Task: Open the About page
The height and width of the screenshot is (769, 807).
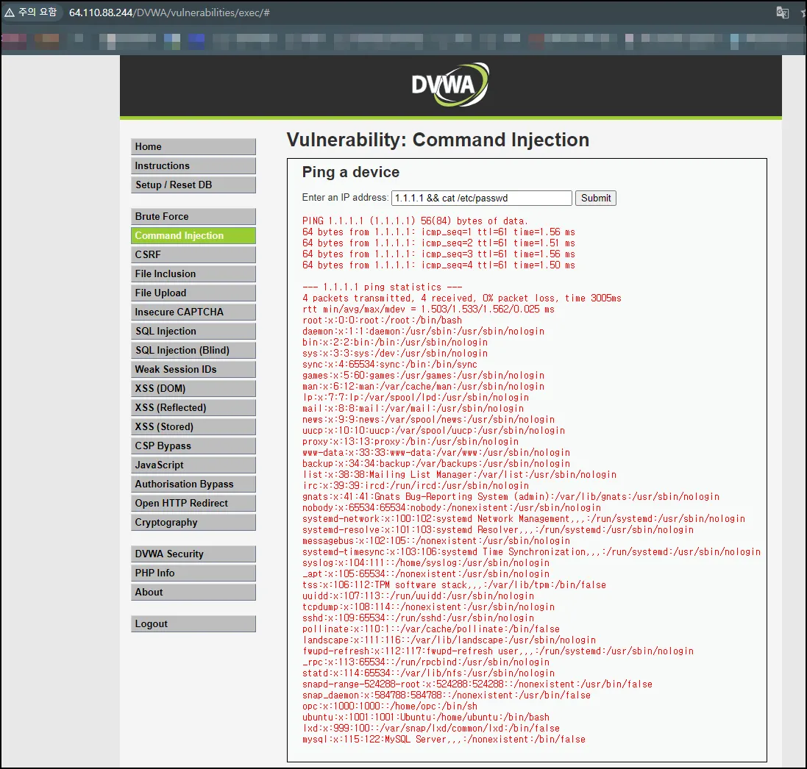Action: pos(193,592)
